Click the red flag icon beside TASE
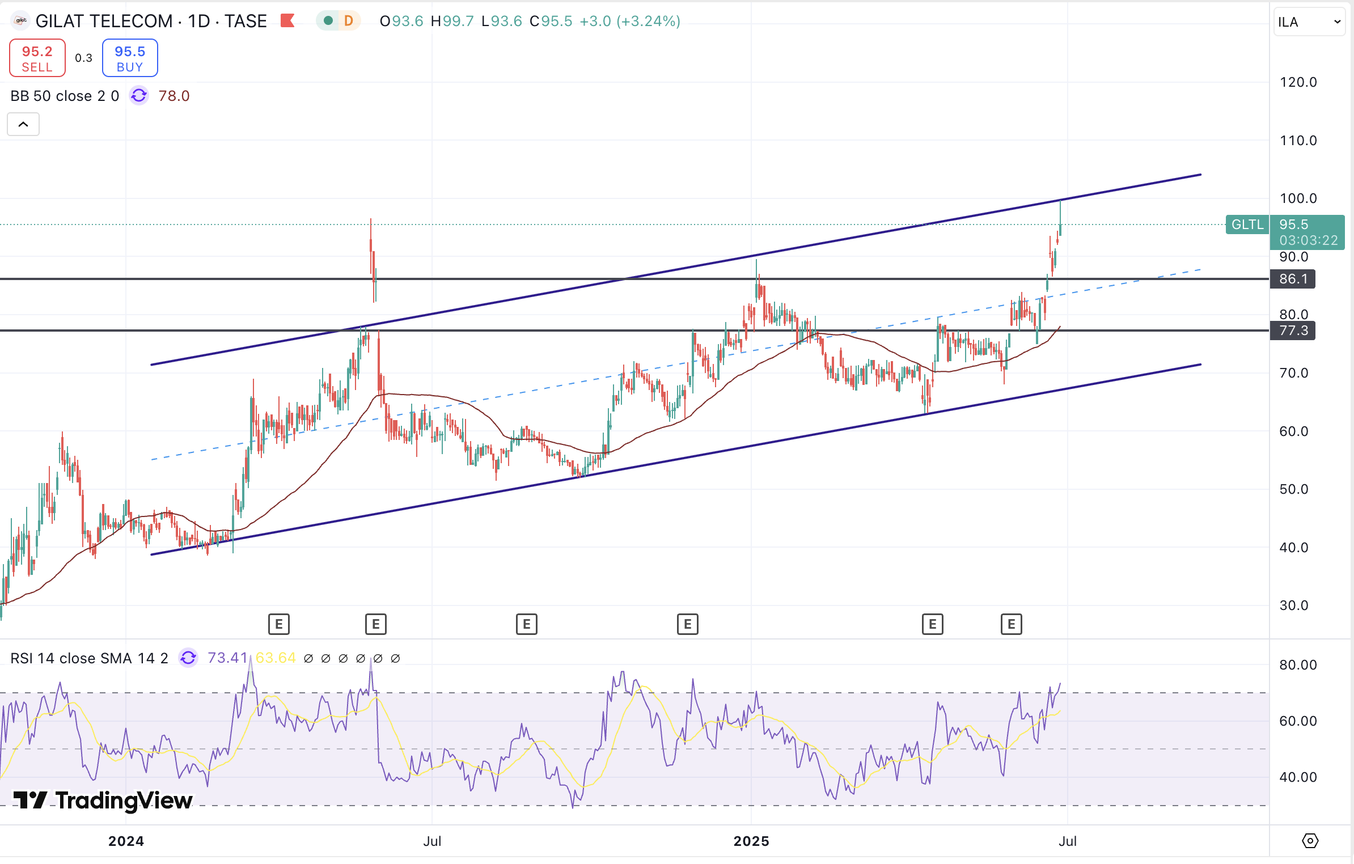The image size is (1354, 864). click(x=287, y=21)
